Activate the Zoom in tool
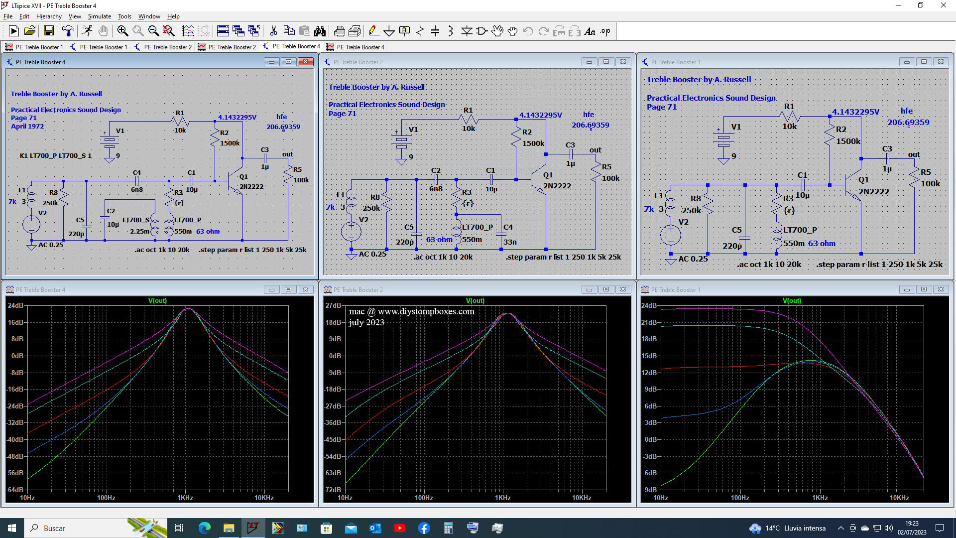Viewport: 956px width, 538px height. tap(122, 31)
